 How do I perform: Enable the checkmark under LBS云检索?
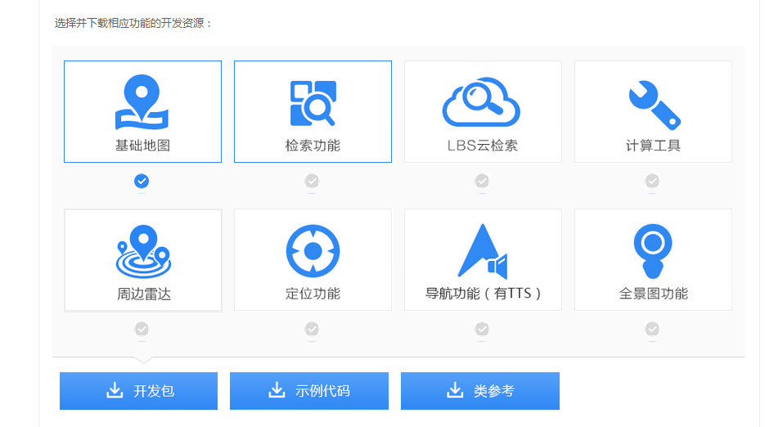click(482, 181)
